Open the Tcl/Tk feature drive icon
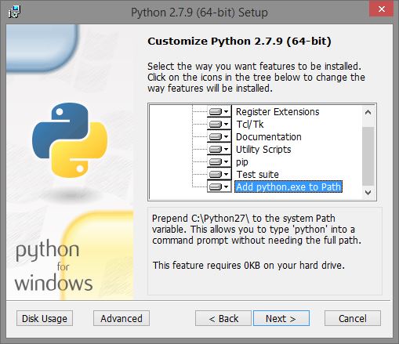 pyautogui.click(x=219, y=125)
